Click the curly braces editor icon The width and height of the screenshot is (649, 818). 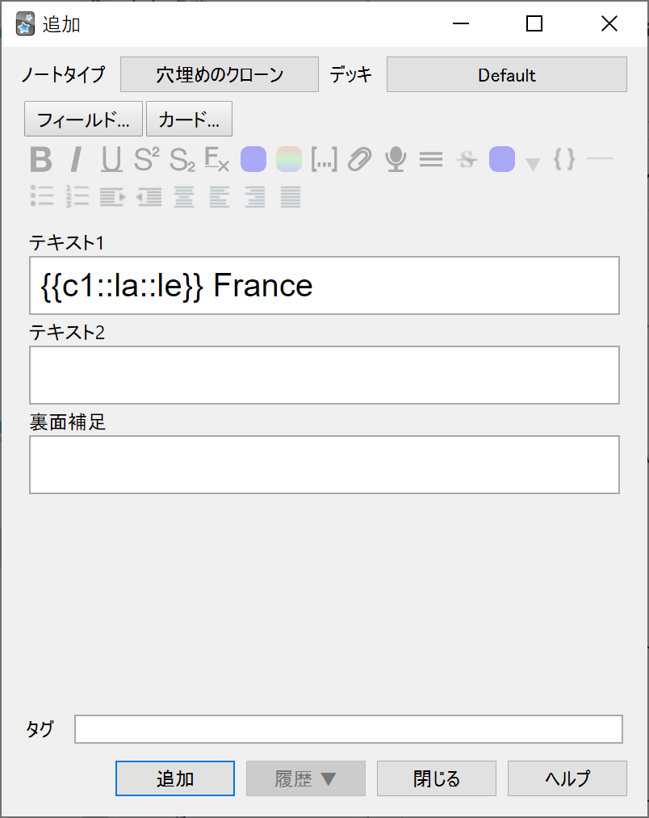tap(564, 159)
